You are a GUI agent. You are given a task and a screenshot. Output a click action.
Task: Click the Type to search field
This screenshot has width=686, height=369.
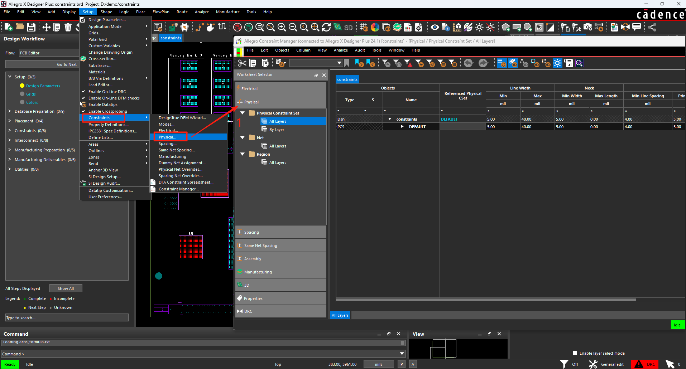67,318
